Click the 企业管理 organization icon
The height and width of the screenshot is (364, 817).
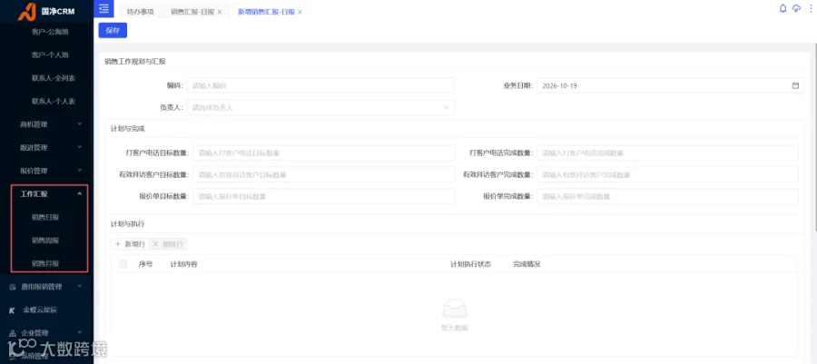13,333
